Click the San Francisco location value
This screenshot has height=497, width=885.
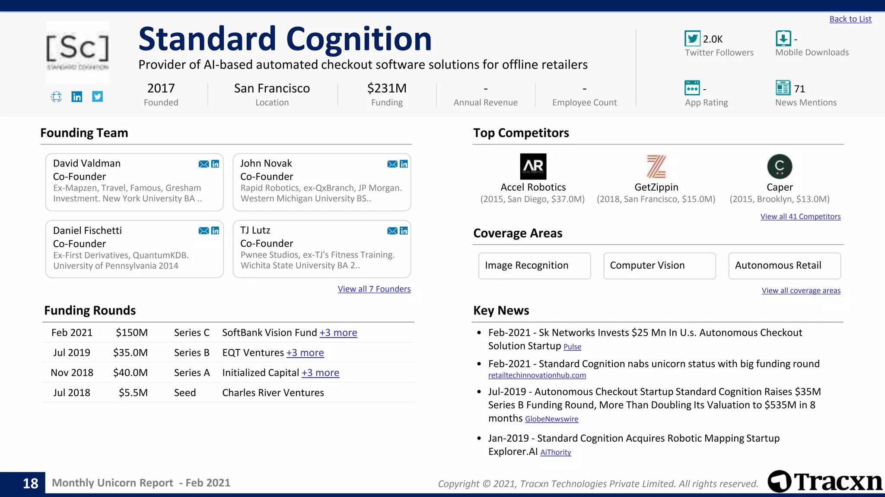[x=272, y=88]
